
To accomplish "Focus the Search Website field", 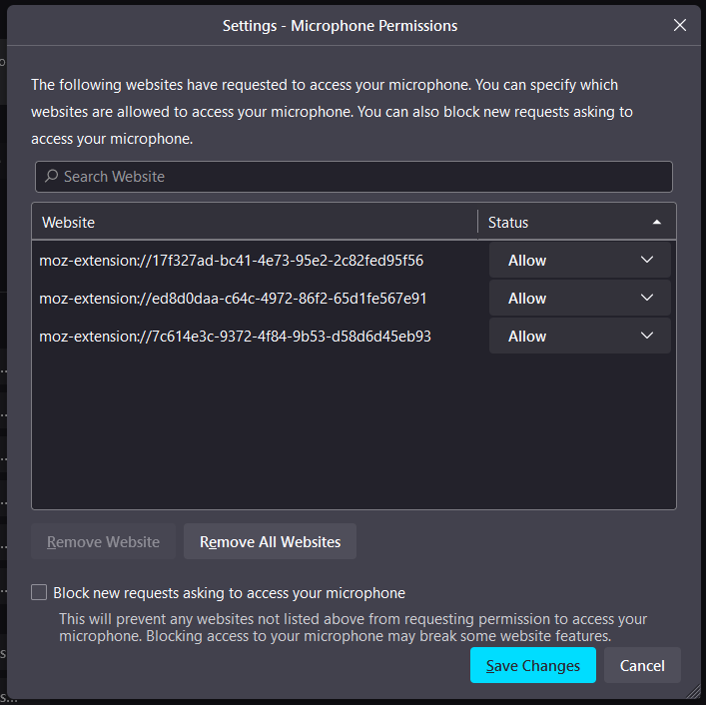I will pos(353,177).
